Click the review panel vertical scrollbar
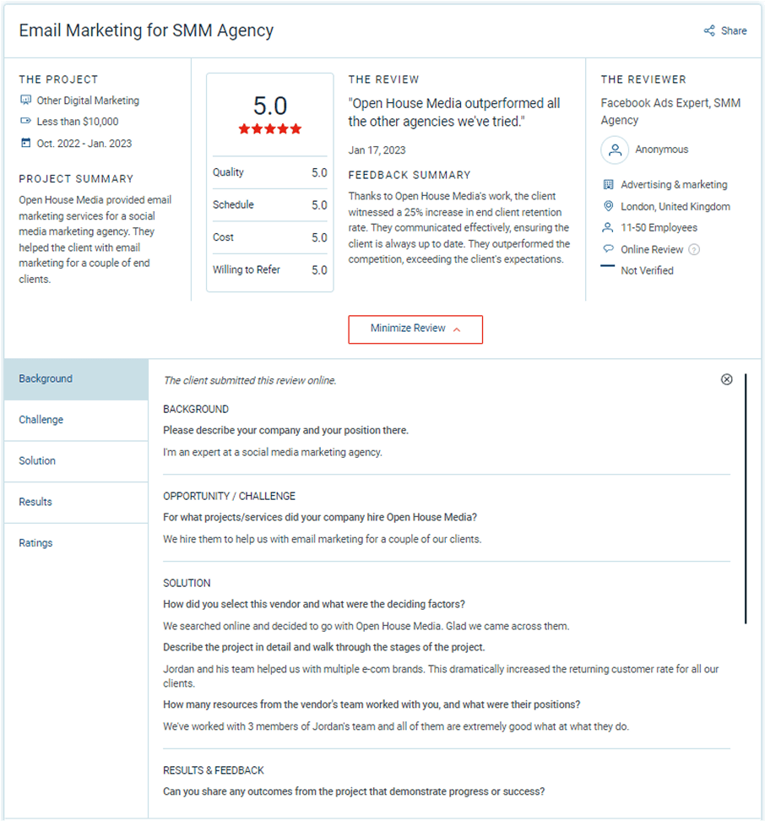Image resolution: width=765 pixels, height=821 pixels. tap(746, 498)
